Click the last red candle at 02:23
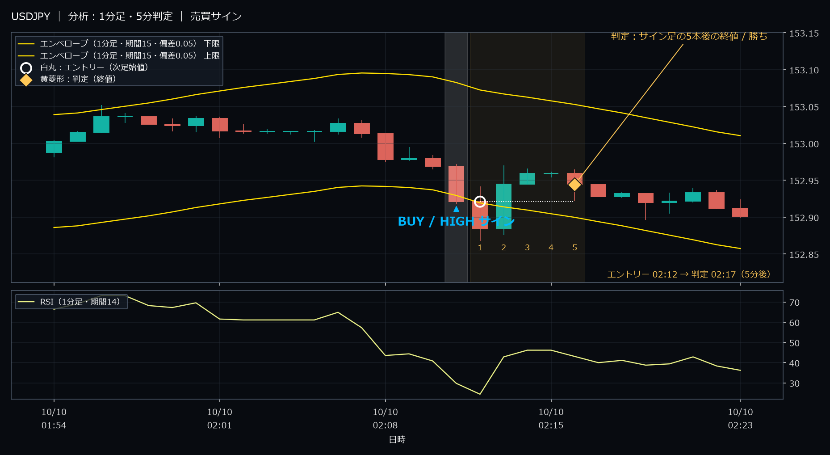This screenshot has width=830, height=455. pyautogui.click(x=740, y=212)
